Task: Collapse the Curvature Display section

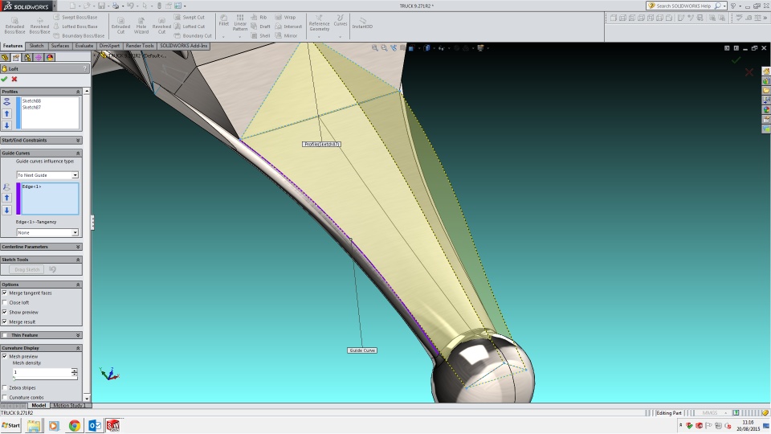Action: pyautogui.click(x=78, y=348)
